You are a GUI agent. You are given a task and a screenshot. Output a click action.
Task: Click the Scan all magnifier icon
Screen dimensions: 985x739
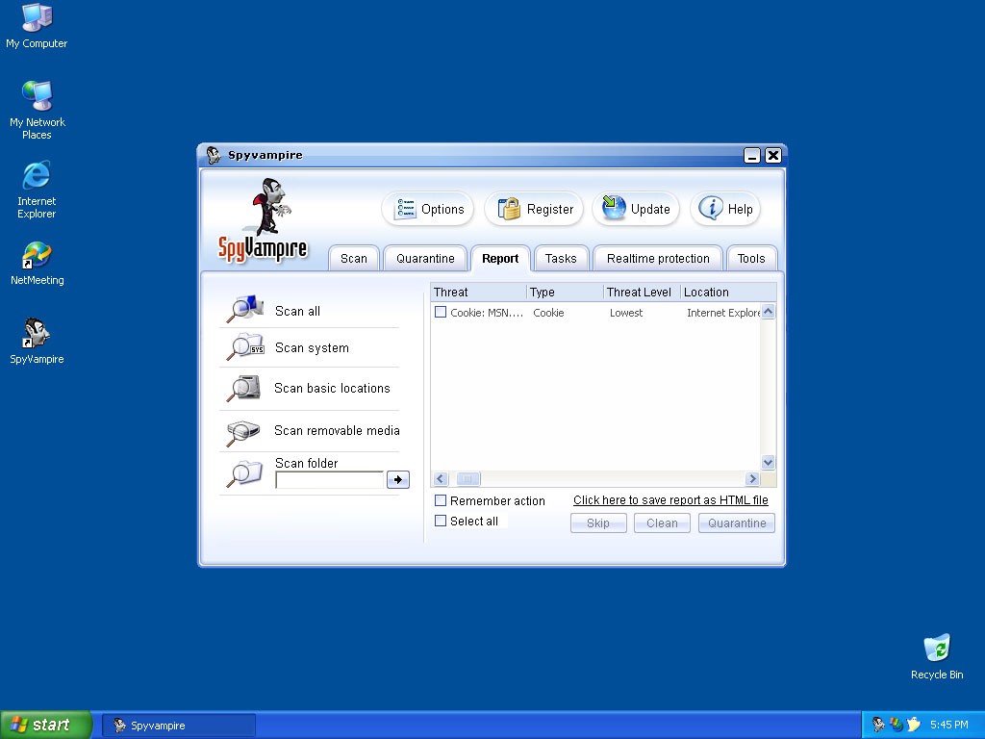[x=244, y=309]
